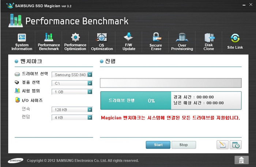Click the 시험 범위 label

[31, 91]
